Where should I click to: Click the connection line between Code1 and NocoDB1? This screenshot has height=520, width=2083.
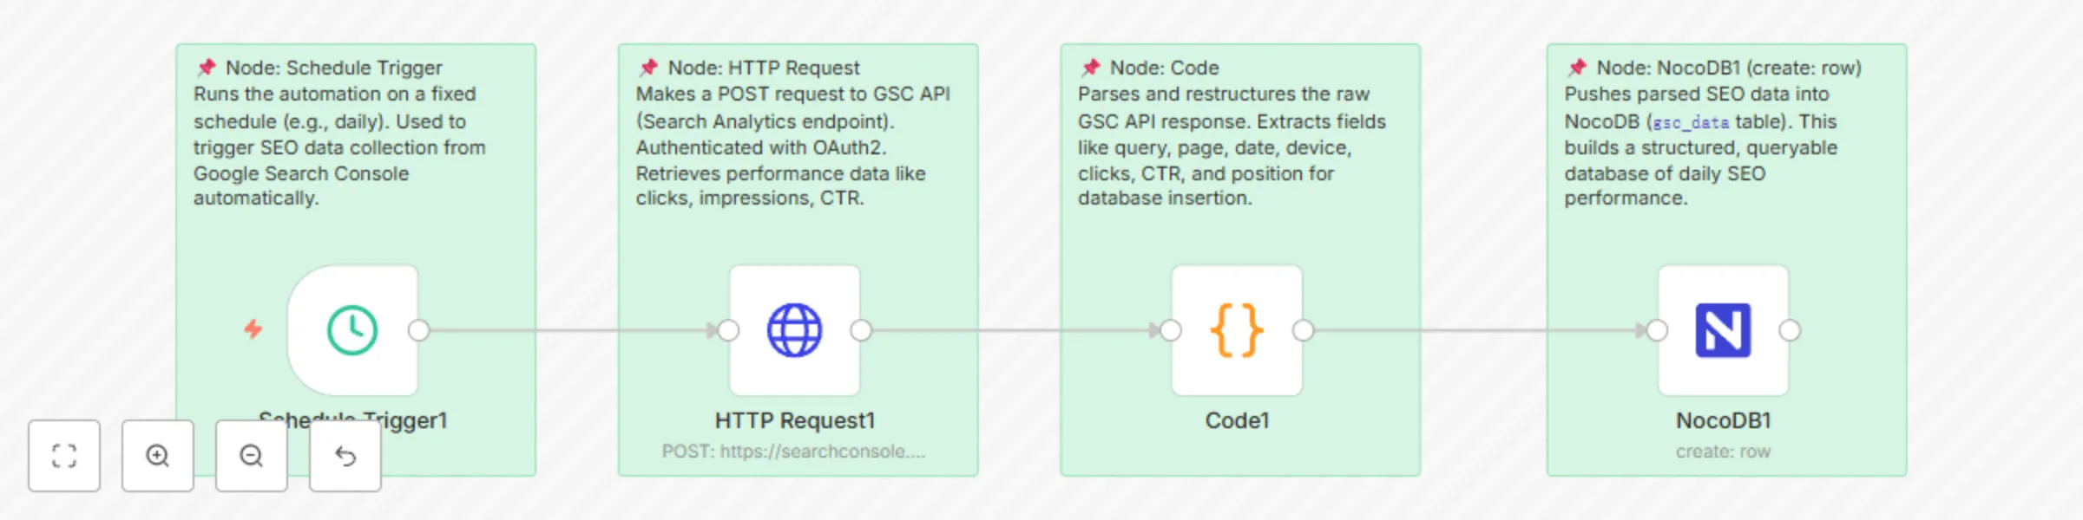pos(1475,329)
